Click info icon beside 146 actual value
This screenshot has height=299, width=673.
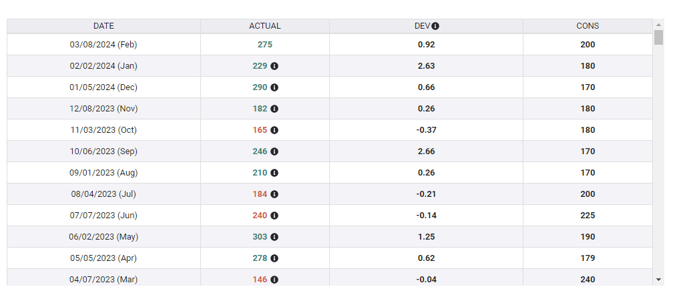[x=274, y=280]
